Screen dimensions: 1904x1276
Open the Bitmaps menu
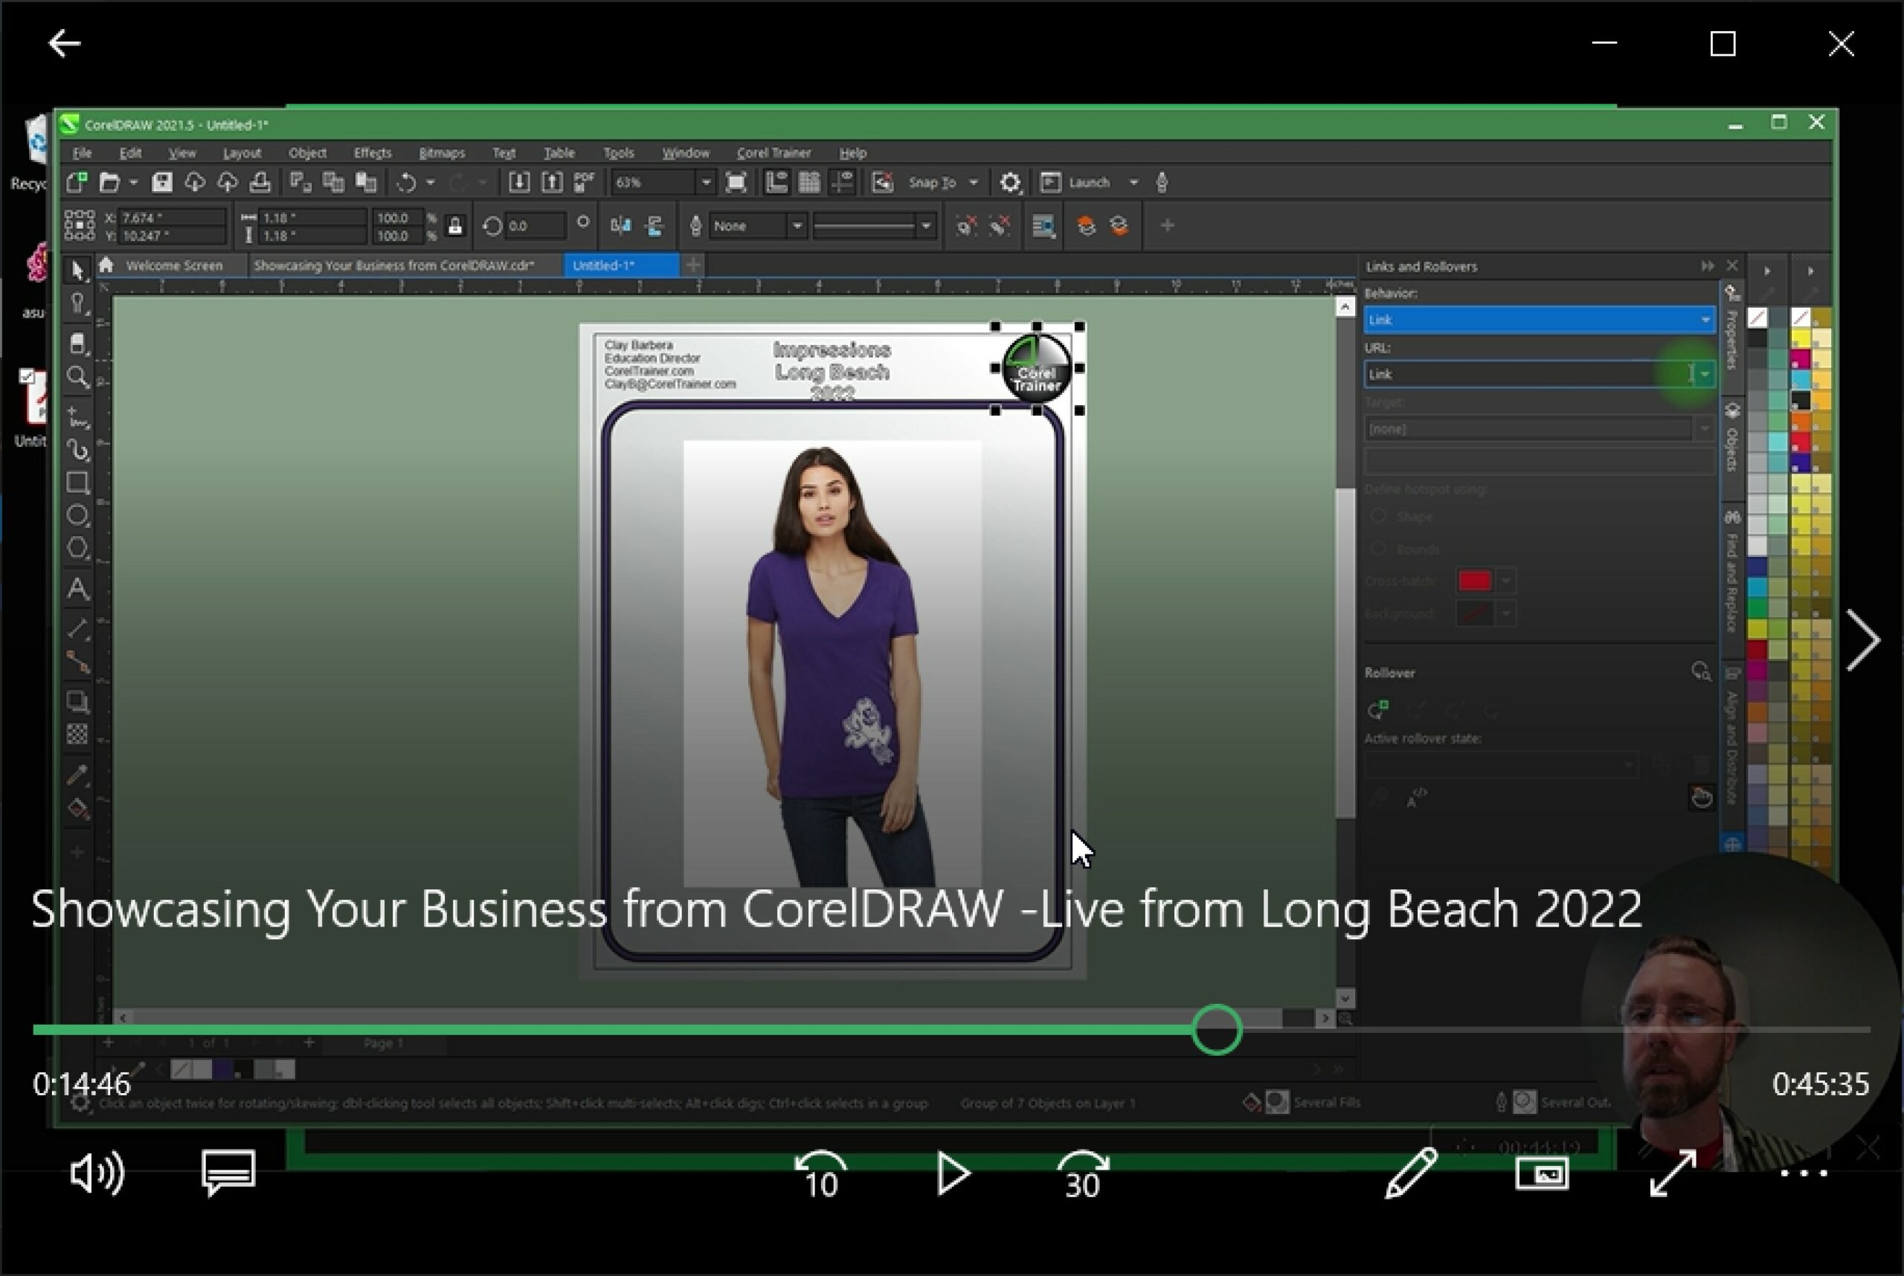coord(441,152)
